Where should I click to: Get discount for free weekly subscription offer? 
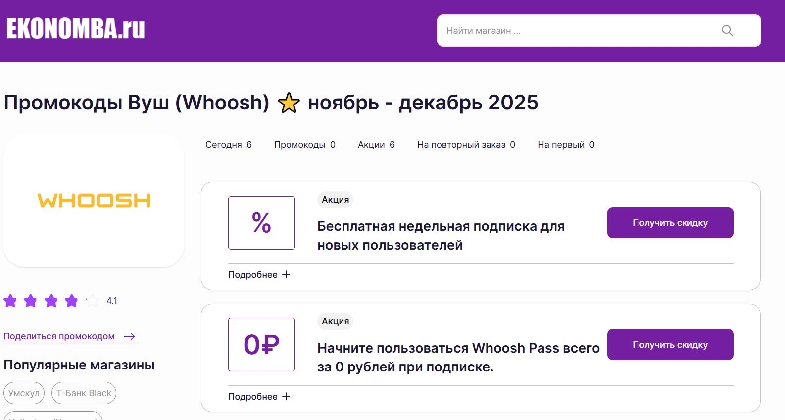tap(670, 223)
